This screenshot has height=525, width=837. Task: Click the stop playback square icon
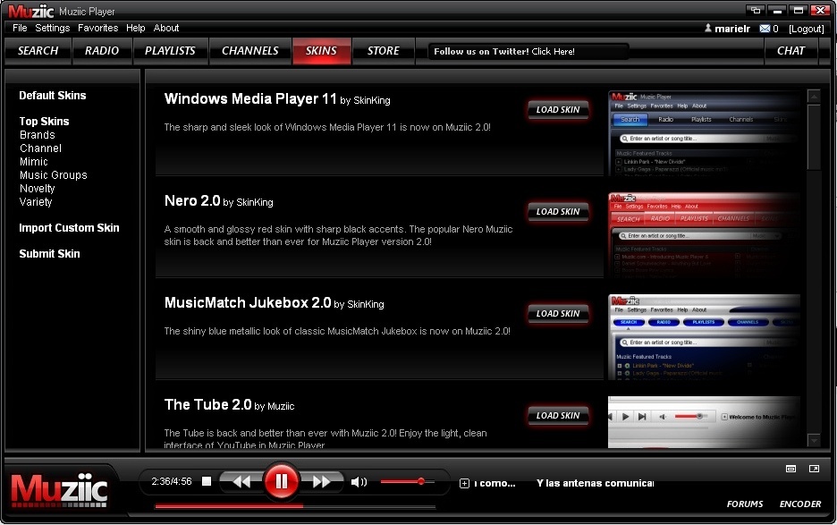[x=207, y=481]
